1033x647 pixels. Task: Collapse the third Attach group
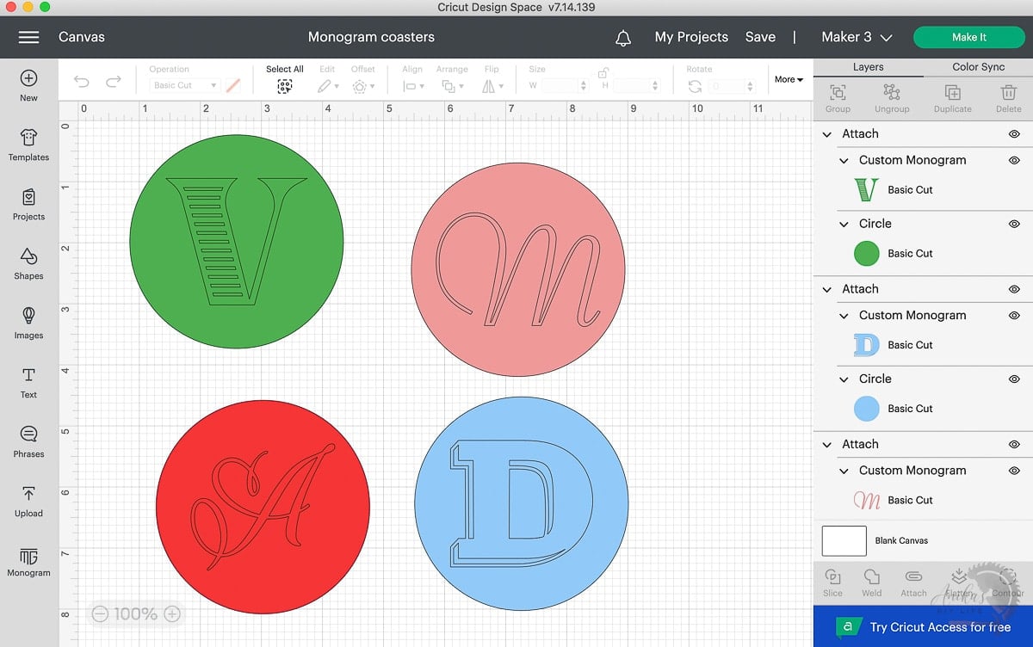pyautogui.click(x=827, y=445)
